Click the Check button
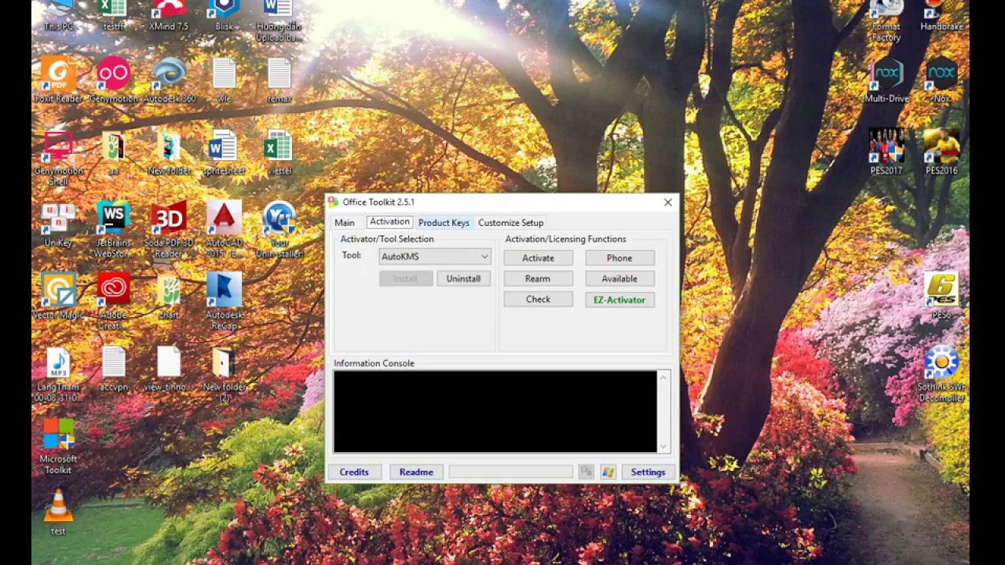This screenshot has height=565, width=1005. pyautogui.click(x=539, y=299)
